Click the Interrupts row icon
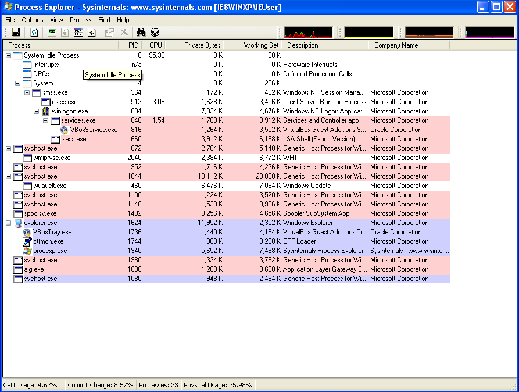 pyautogui.click(x=27, y=65)
